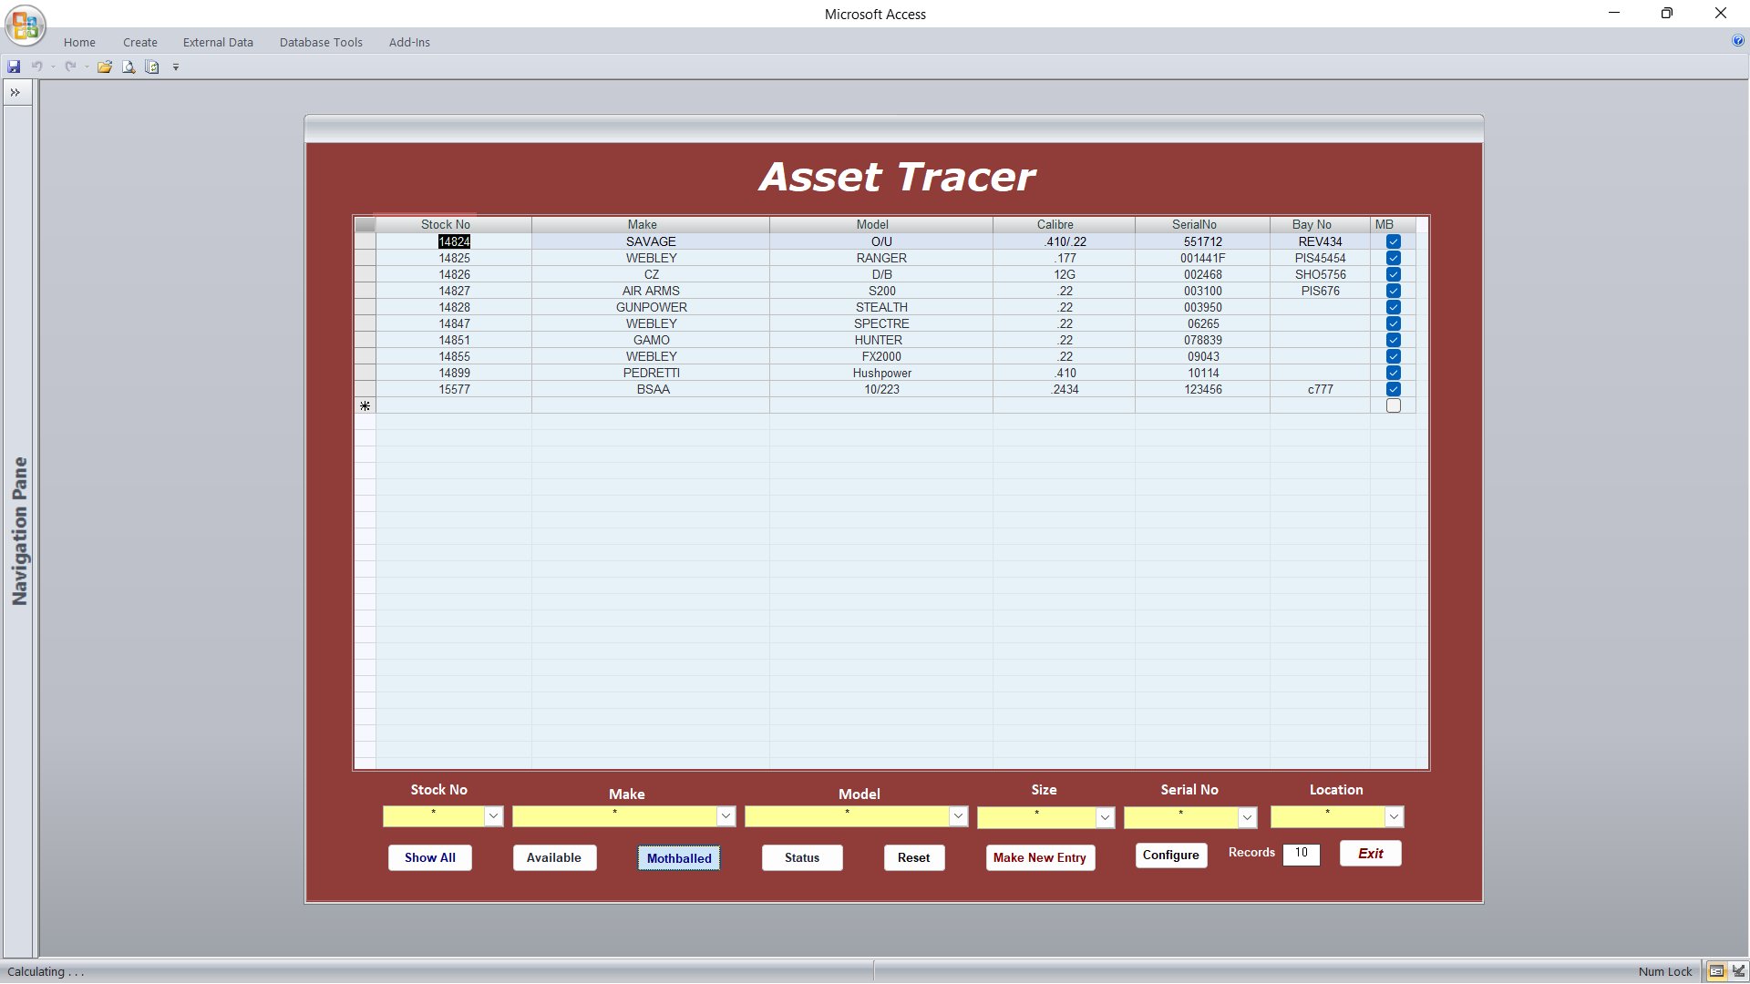Click the Save icon in quick access toolbar
The width and height of the screenshot is (1750, 984).
pos(14,67)
